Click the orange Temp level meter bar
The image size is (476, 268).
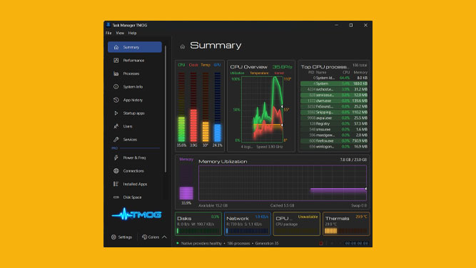206,107
